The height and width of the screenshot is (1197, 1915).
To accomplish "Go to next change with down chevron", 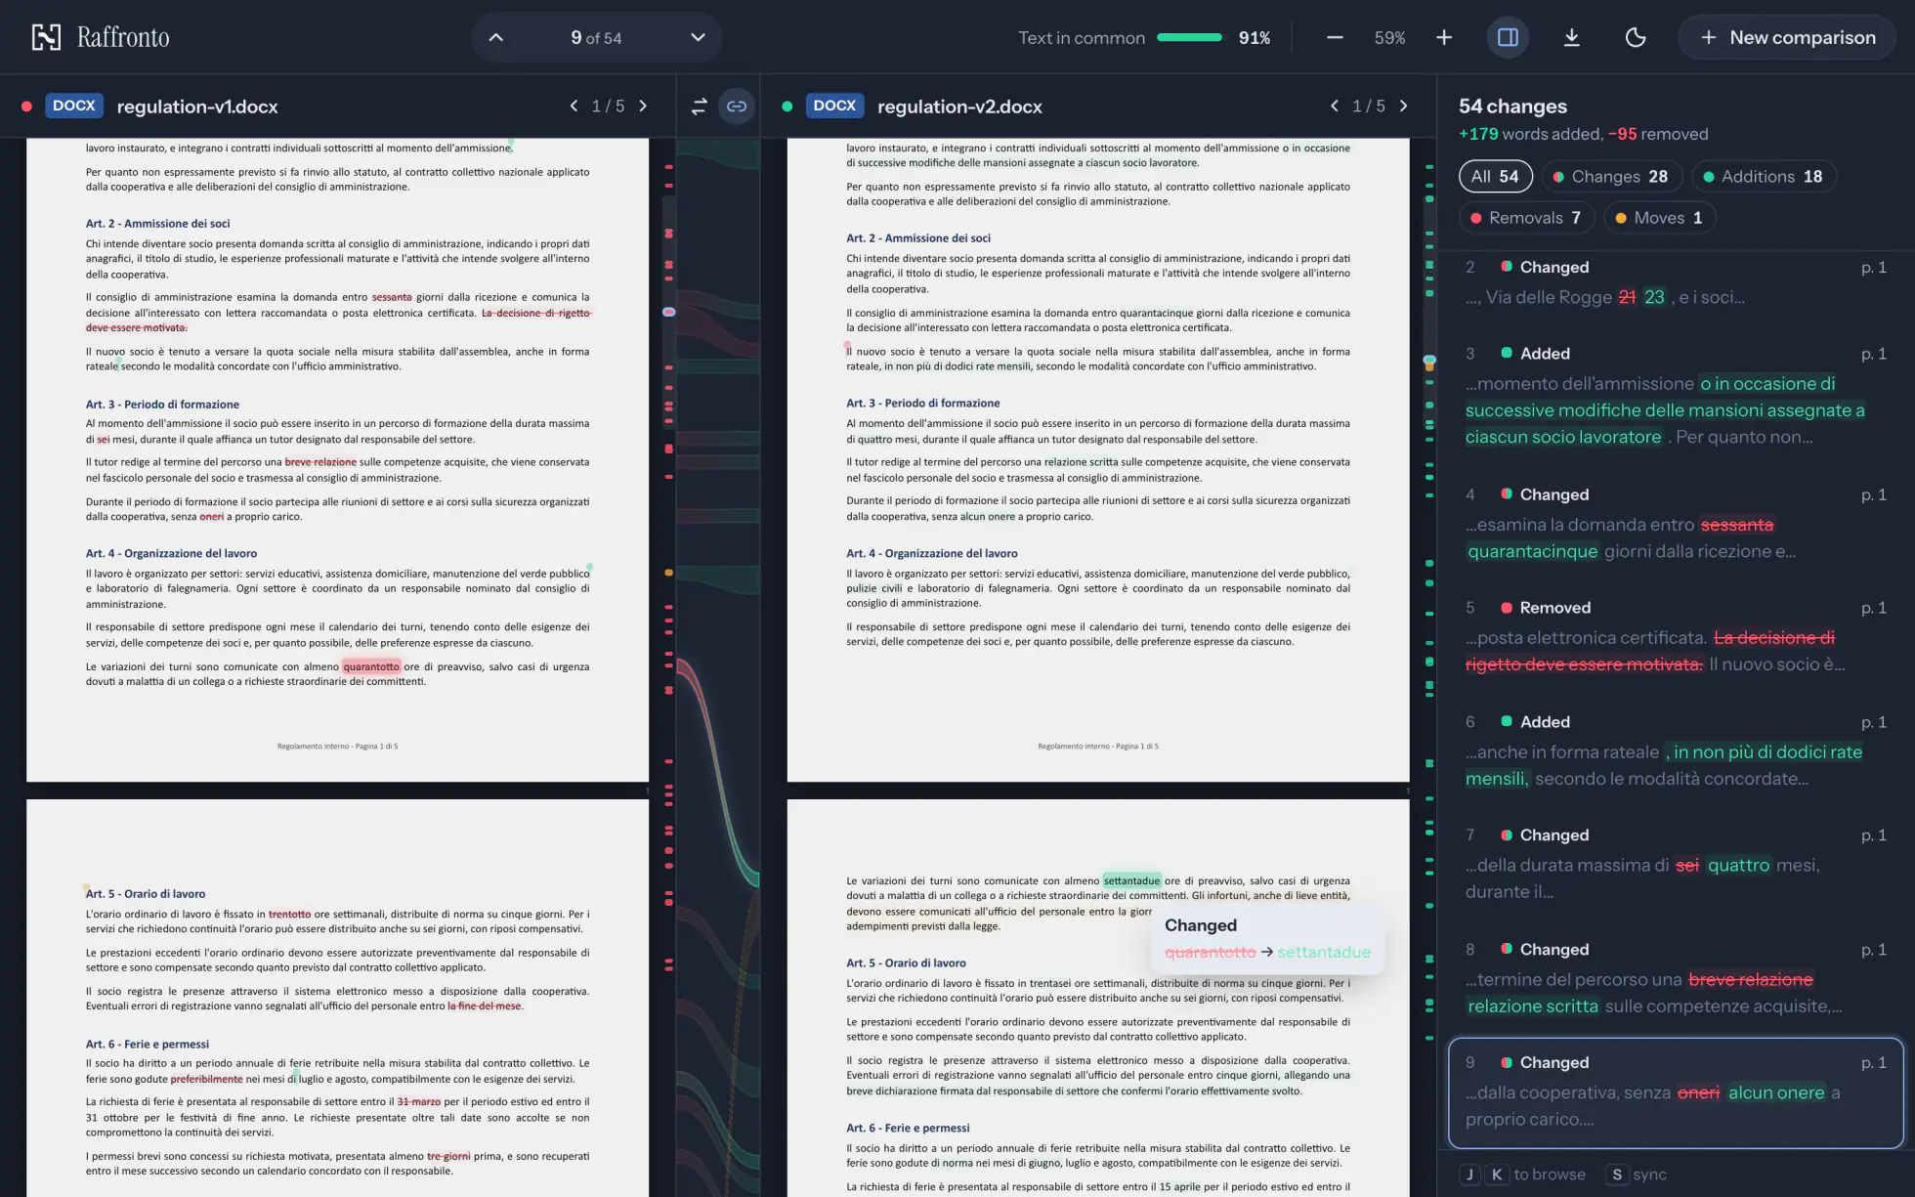I will (x=698, y=37).
